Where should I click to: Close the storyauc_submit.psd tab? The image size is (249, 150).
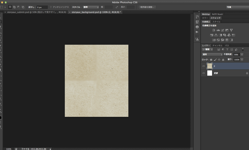[5, 12]
